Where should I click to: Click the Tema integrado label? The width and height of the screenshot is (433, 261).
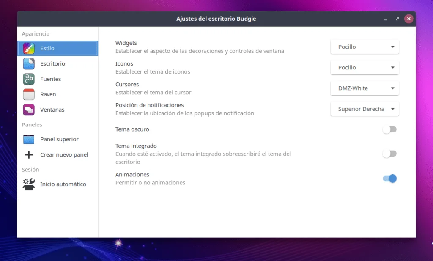136,146
